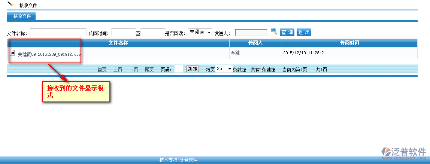The image size is (430, 164).
Task: Click the 文件名称 search input field
Action: click(x=58, y=33)
